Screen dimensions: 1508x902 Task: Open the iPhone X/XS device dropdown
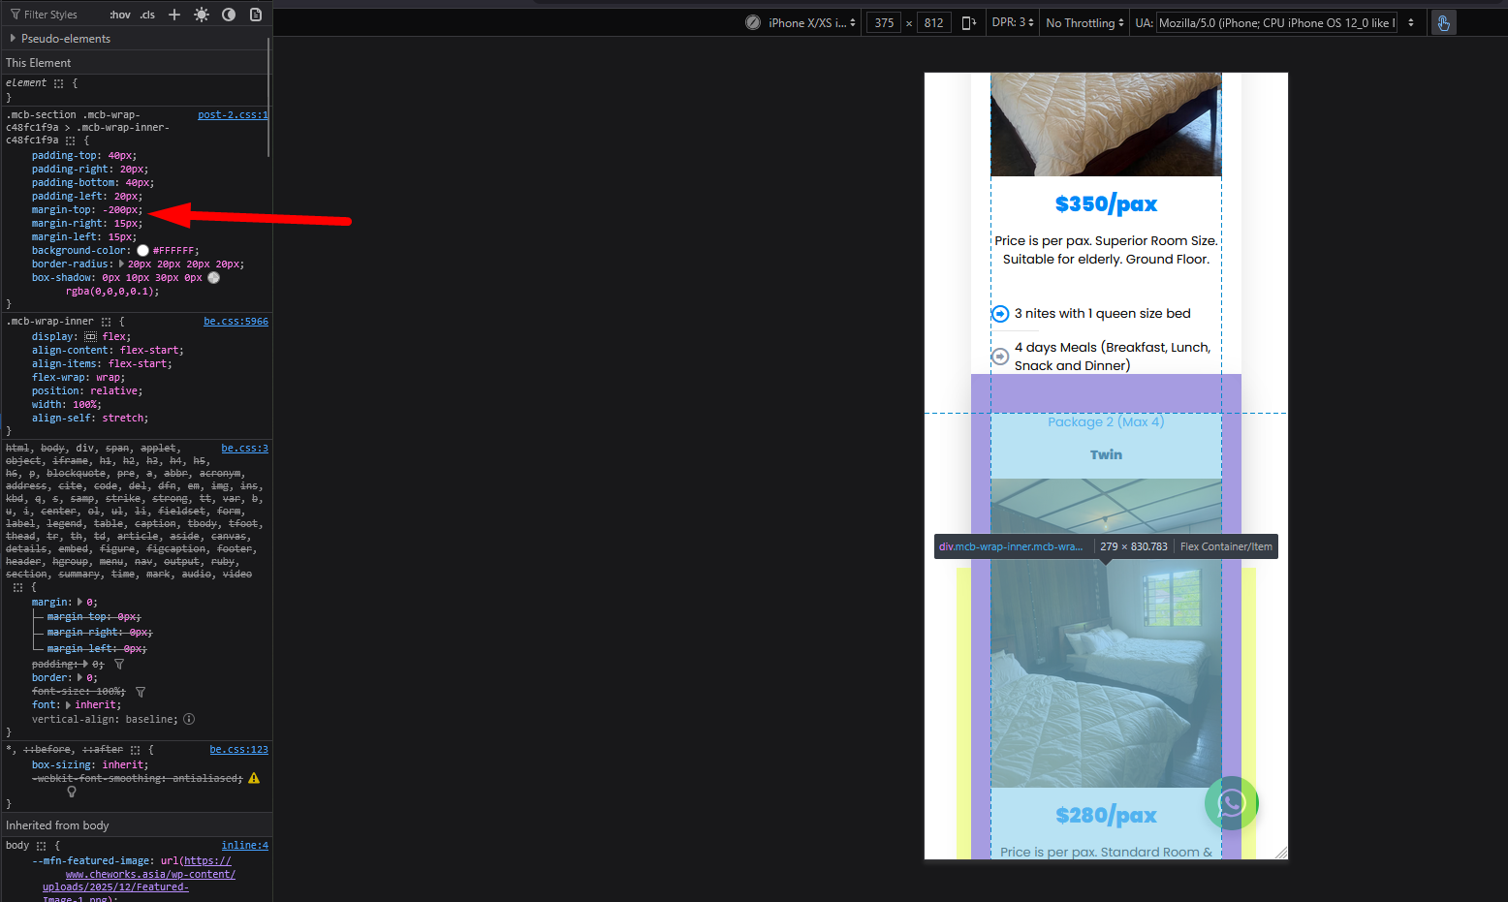812,23
